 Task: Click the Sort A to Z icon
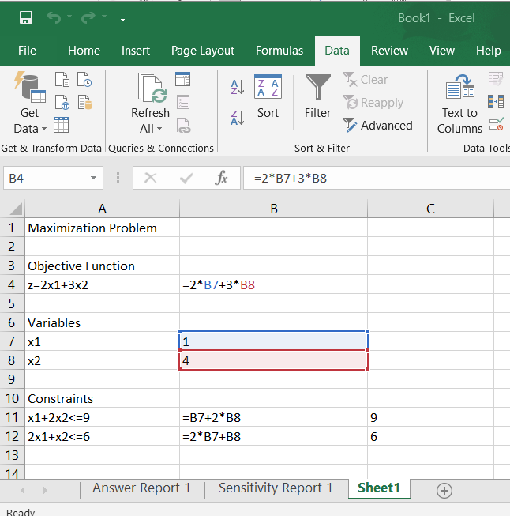point(237,88)
